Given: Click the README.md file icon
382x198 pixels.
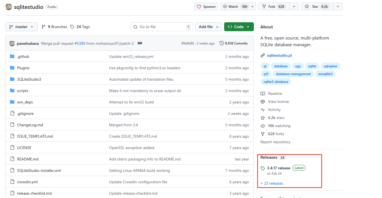Looking at the screenshot, I should [x=12, y=159].
